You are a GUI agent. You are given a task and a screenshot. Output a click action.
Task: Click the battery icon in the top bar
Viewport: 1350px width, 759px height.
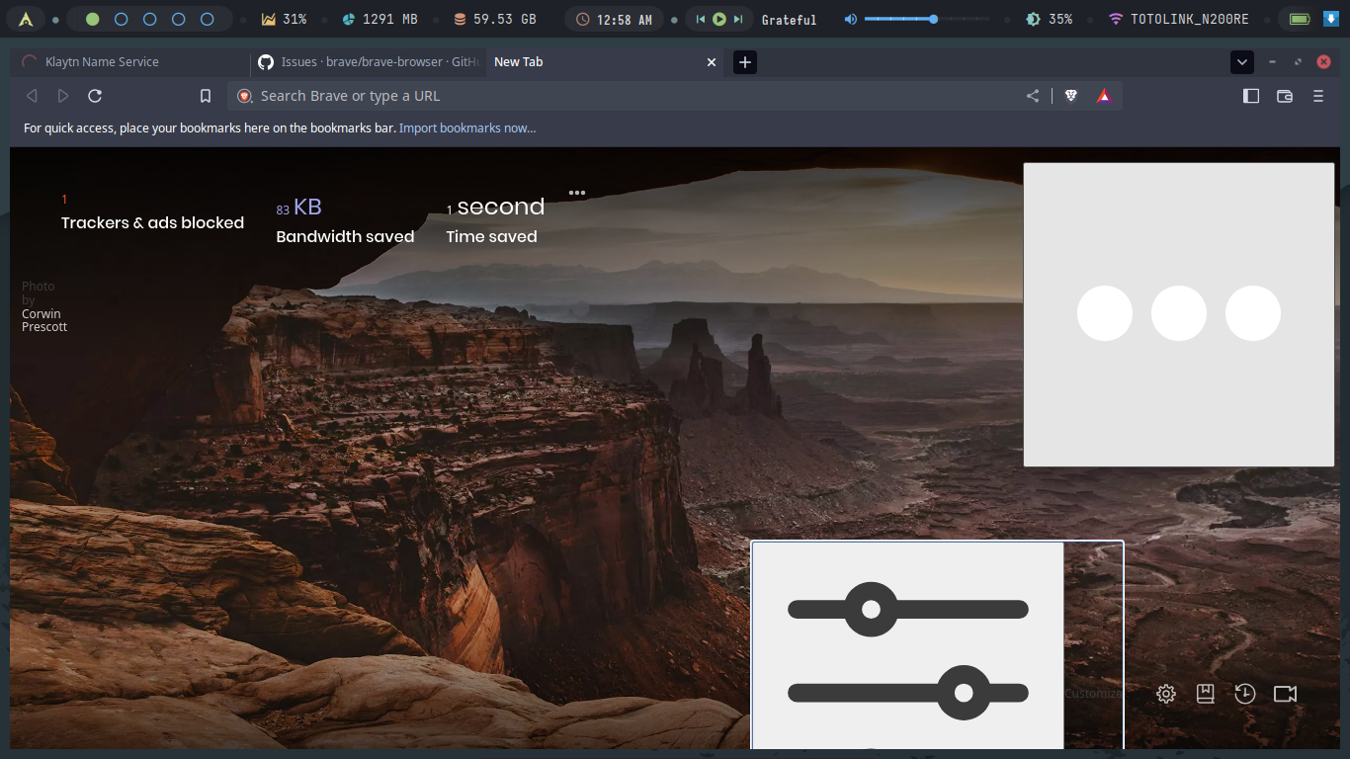tap(1300, 19)
